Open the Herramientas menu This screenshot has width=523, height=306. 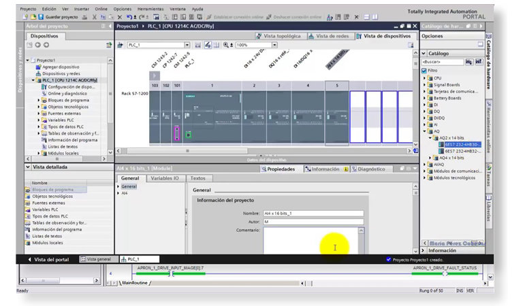(x=150, y=9)
